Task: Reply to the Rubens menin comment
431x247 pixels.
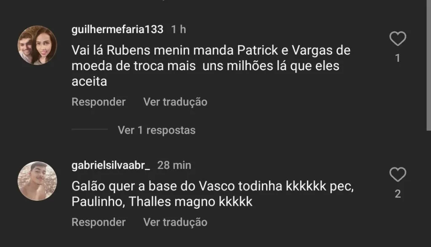Action: [x=98, y=102]
